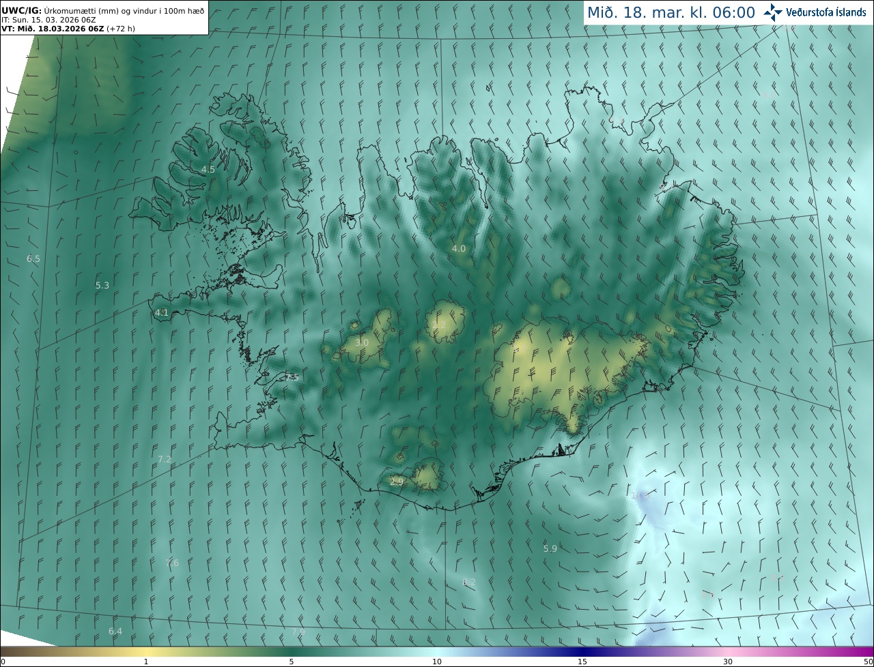874x667 pixels.
Task: Click the color bar tick label 50
Action: [x=868, y=662]
